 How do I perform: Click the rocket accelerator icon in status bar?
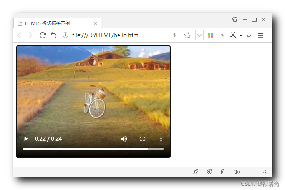(x=196, y=172)
